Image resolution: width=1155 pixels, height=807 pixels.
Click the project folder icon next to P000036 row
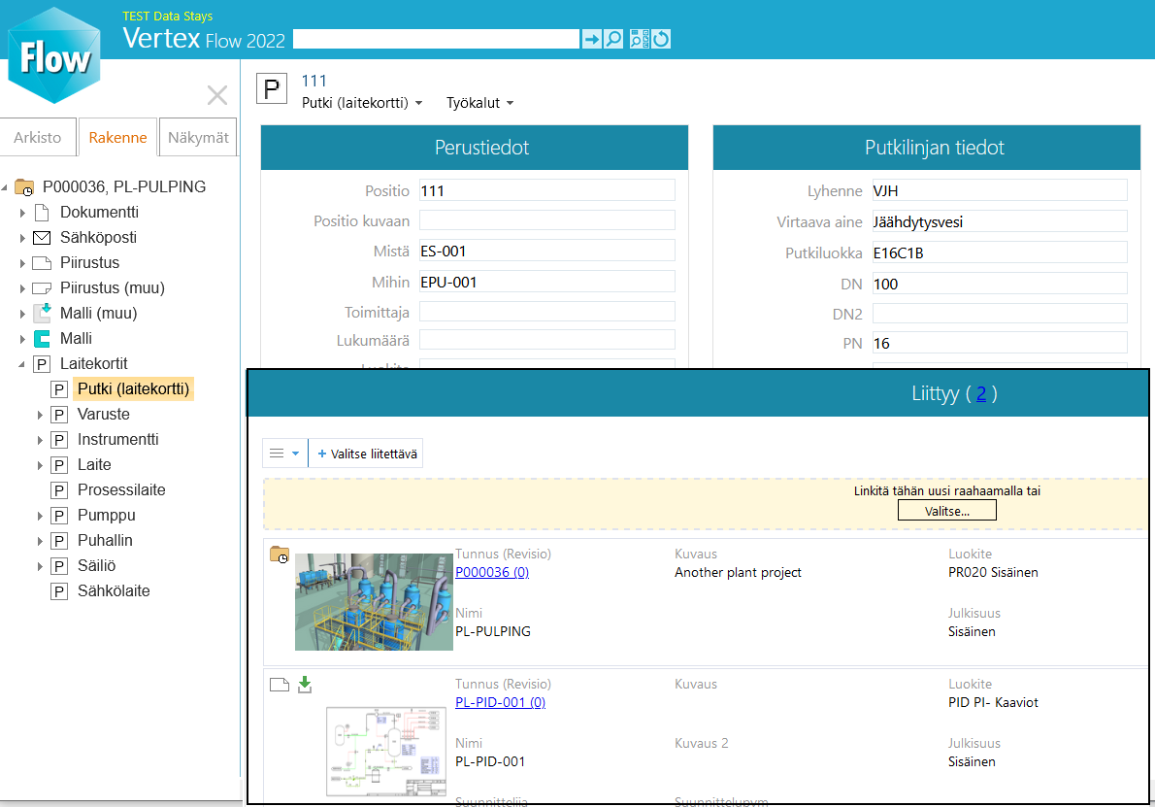(x=280, y=555)
